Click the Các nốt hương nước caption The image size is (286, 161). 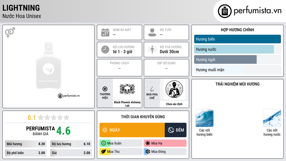pos(272,132)
